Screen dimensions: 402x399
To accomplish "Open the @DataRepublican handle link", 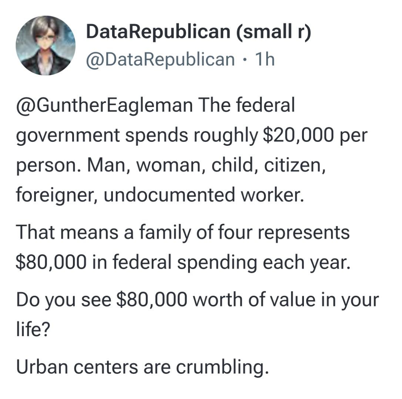I will (160, 60).
